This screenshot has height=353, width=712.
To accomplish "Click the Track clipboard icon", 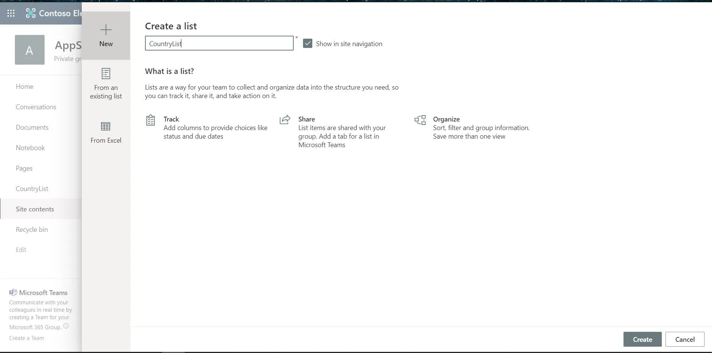I will point(151,120).
